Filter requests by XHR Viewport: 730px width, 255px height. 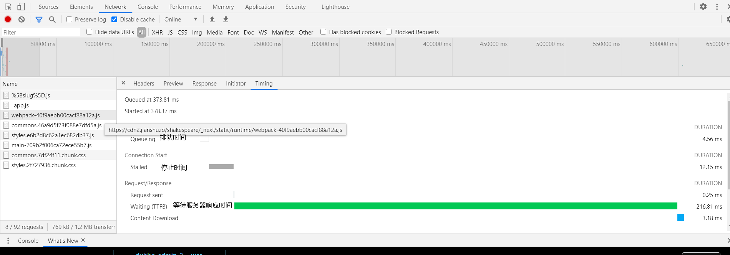click(x=157, y=32)
